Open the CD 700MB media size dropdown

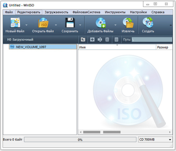(170, 140)
